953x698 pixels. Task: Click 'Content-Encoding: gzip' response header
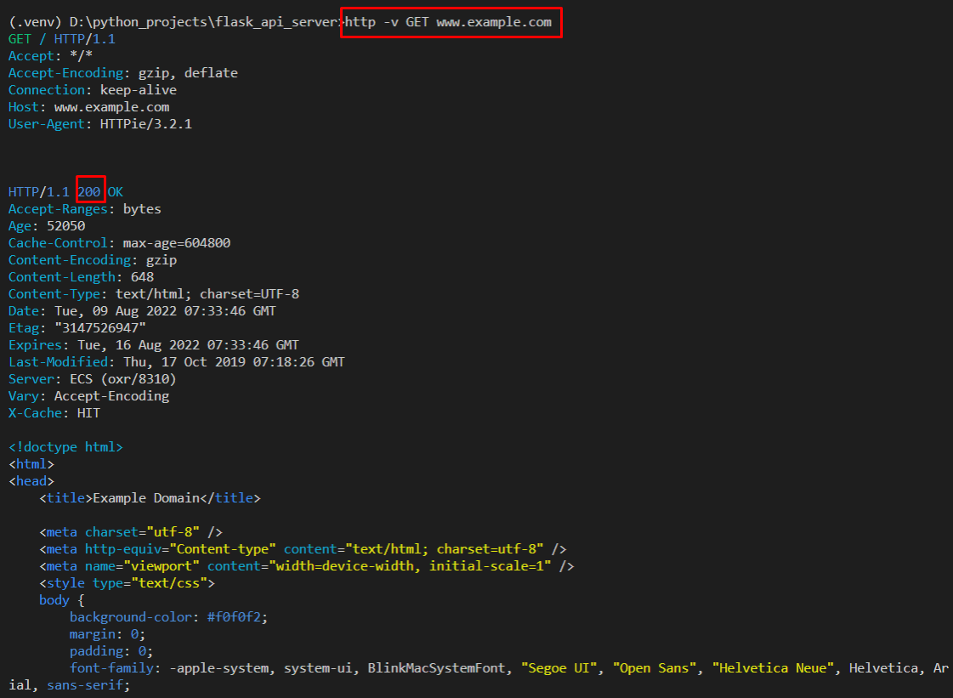tap(93, 260)
